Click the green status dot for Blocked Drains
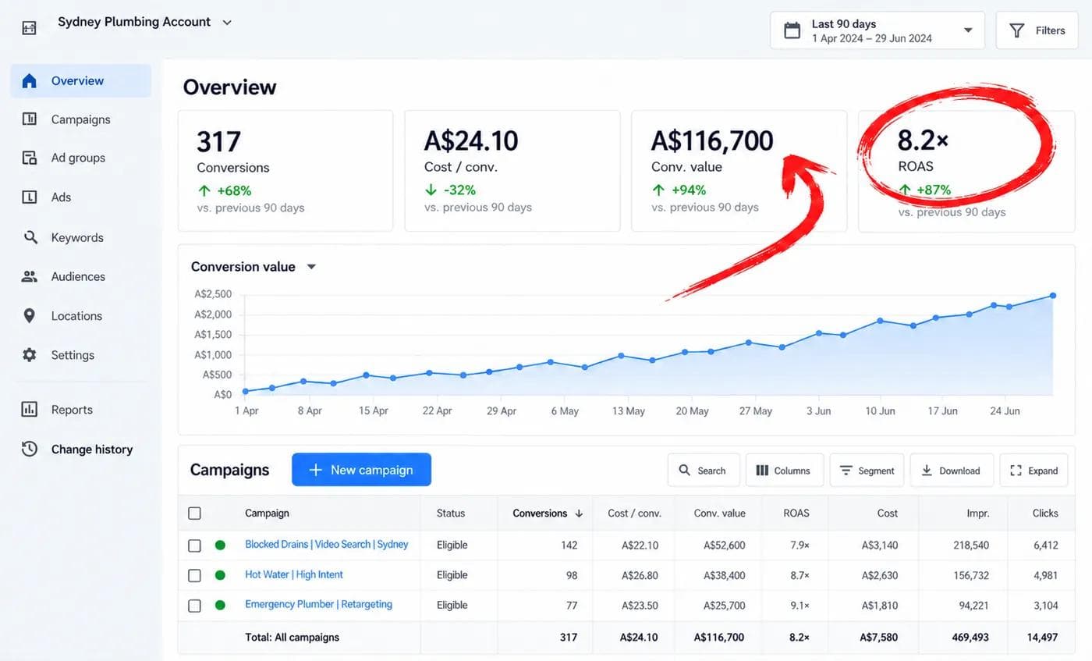The height and width of the screenshot is (661, 1092). (x=220, y=545)
